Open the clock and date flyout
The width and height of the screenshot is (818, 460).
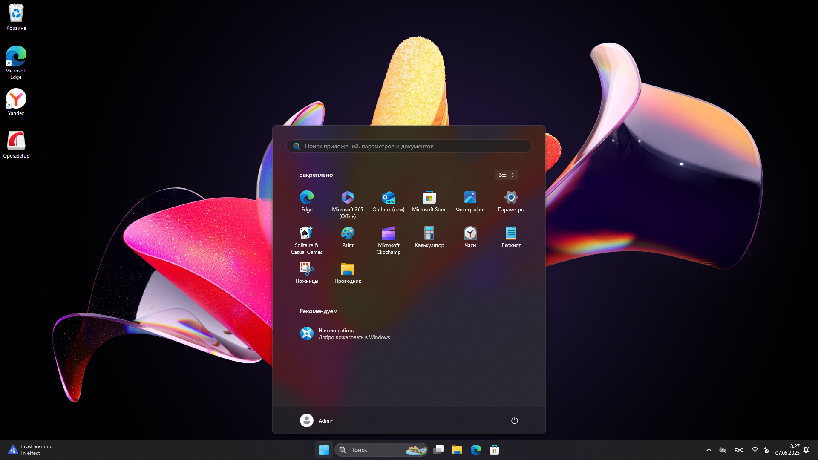click(787, 450)
